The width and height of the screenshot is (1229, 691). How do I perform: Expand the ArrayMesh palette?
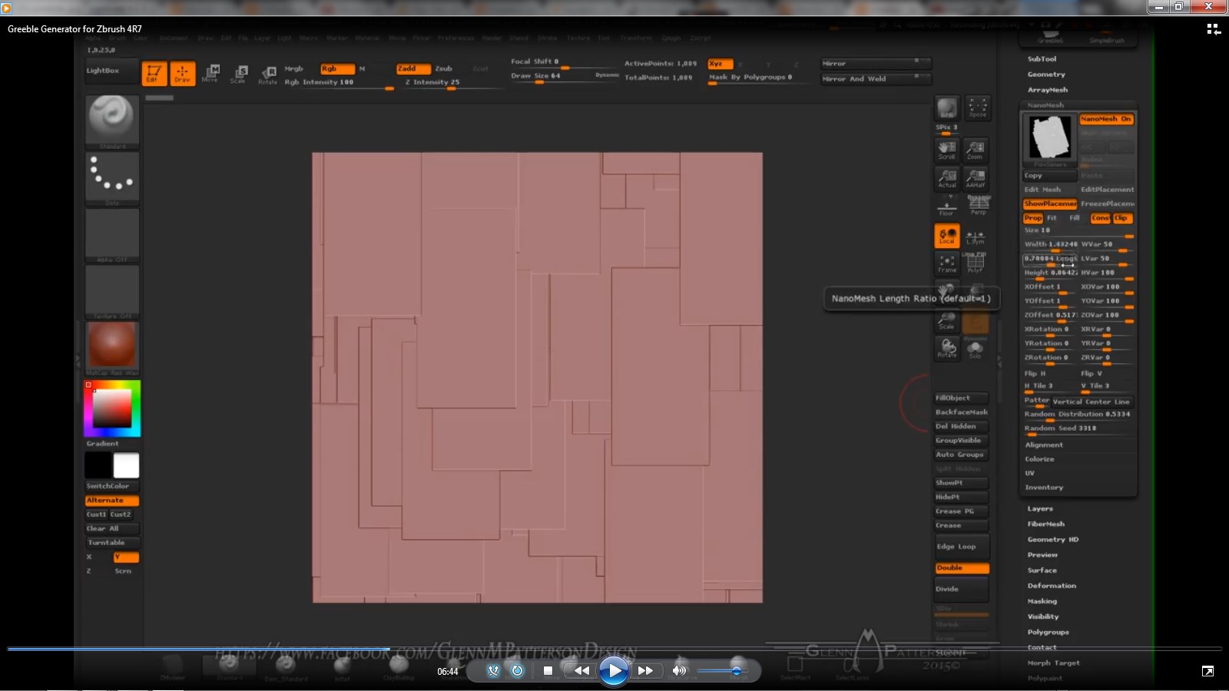[1048, 90]
